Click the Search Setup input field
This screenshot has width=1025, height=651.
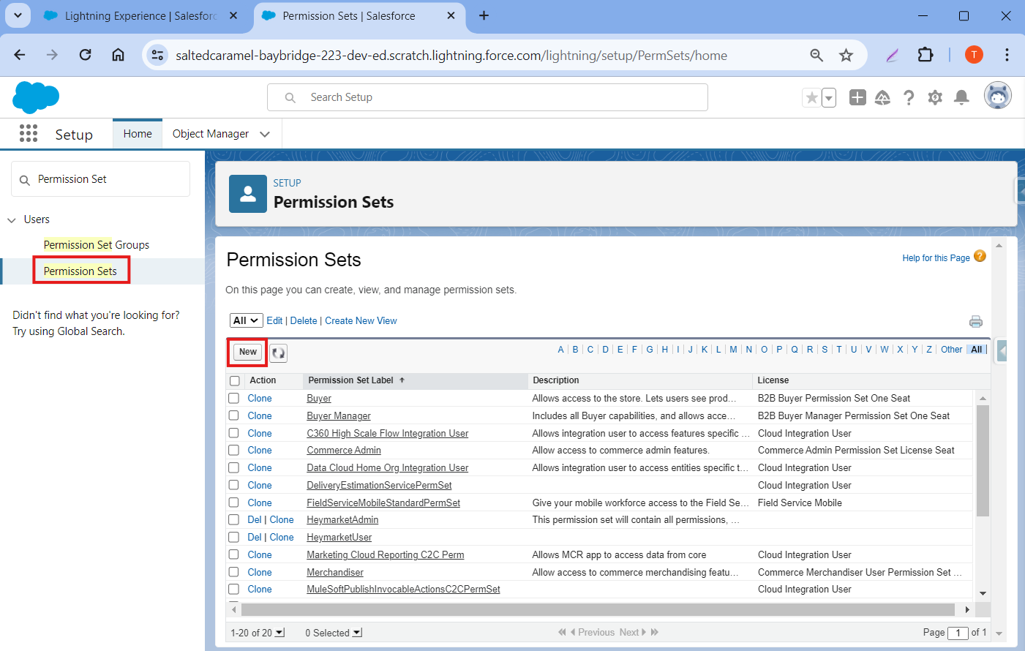487,97
